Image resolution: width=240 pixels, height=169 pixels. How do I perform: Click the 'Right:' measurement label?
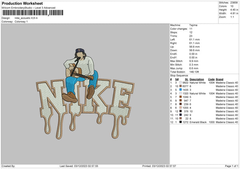click(174, 43)
